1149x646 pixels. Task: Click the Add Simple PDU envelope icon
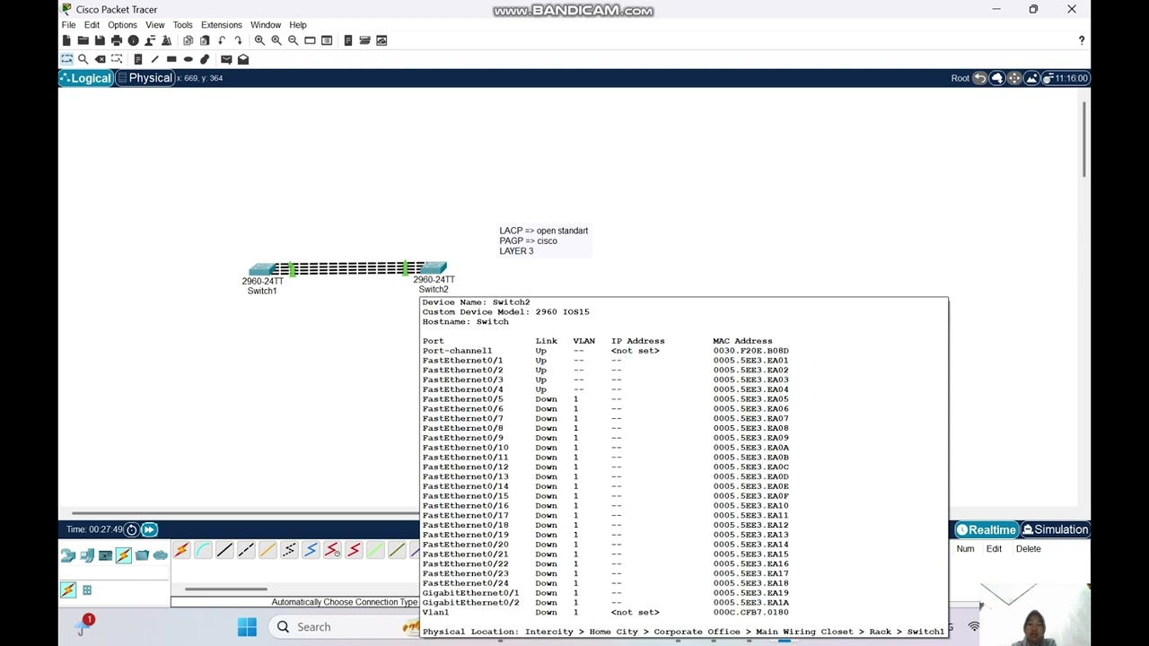[x=226, y=59]
